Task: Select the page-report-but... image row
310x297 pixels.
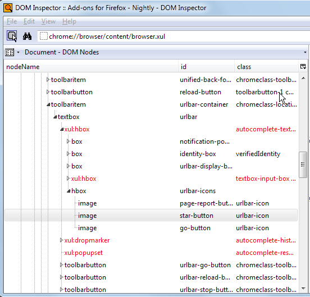Action: [x=151, y=203]
